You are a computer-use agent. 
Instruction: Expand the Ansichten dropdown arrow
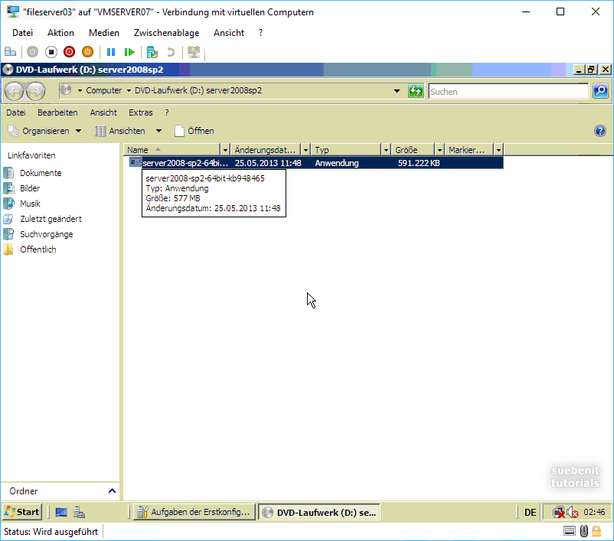[x=158, y=131]
